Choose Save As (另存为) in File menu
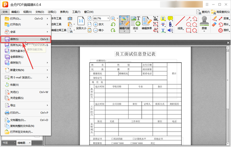This screenshot has width=231, height=147. click(26, 45)
